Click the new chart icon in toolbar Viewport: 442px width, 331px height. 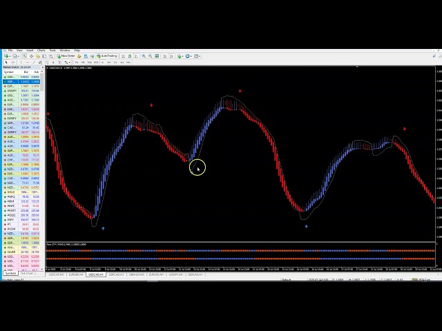coord(6,56)
